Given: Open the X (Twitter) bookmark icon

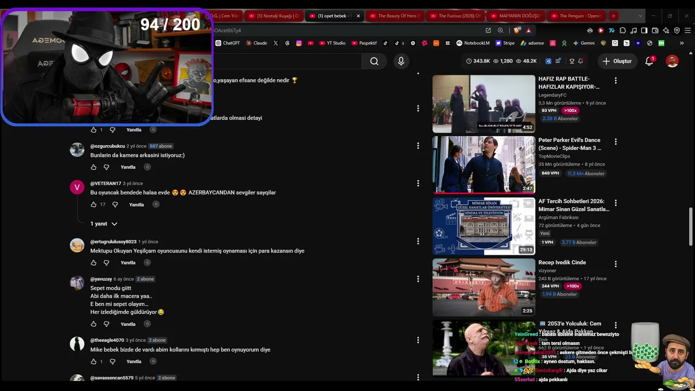Looking at the screenshot, I should [x=276, y=43].
